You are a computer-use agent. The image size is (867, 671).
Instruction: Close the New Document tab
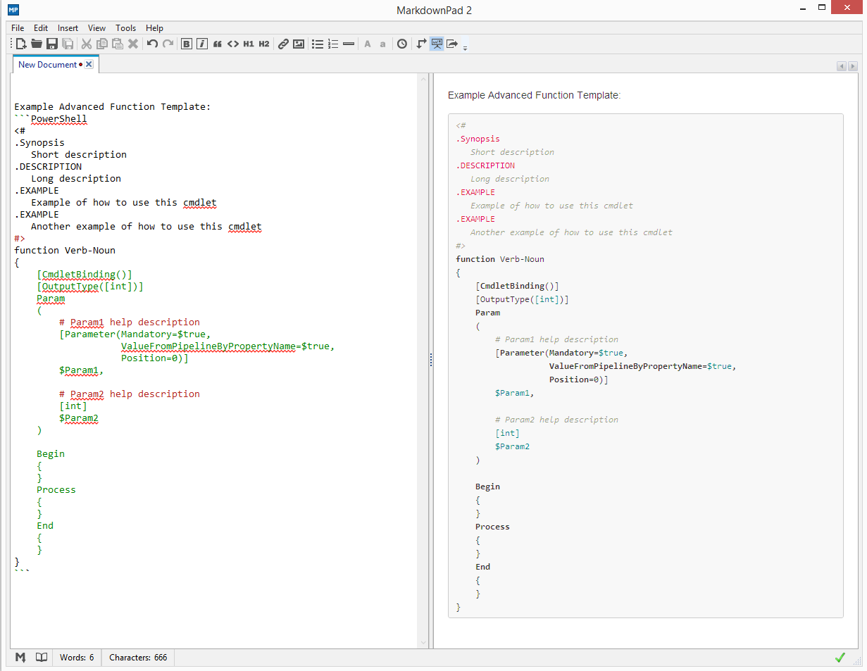pos(89,64)
